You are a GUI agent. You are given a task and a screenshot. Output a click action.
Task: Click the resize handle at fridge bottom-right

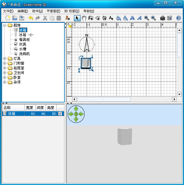(92, 69)
